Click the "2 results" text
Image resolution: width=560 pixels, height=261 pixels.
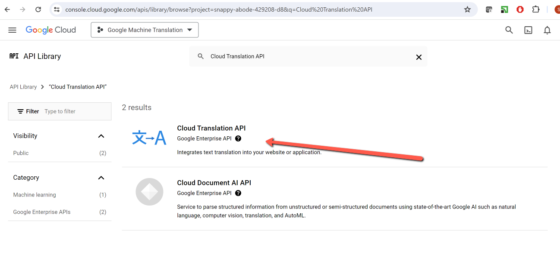tap(137, 107)
